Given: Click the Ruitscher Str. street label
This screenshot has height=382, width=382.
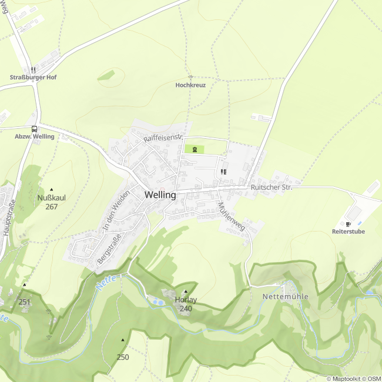Looking at the screenshot, I should coord(272,187).
